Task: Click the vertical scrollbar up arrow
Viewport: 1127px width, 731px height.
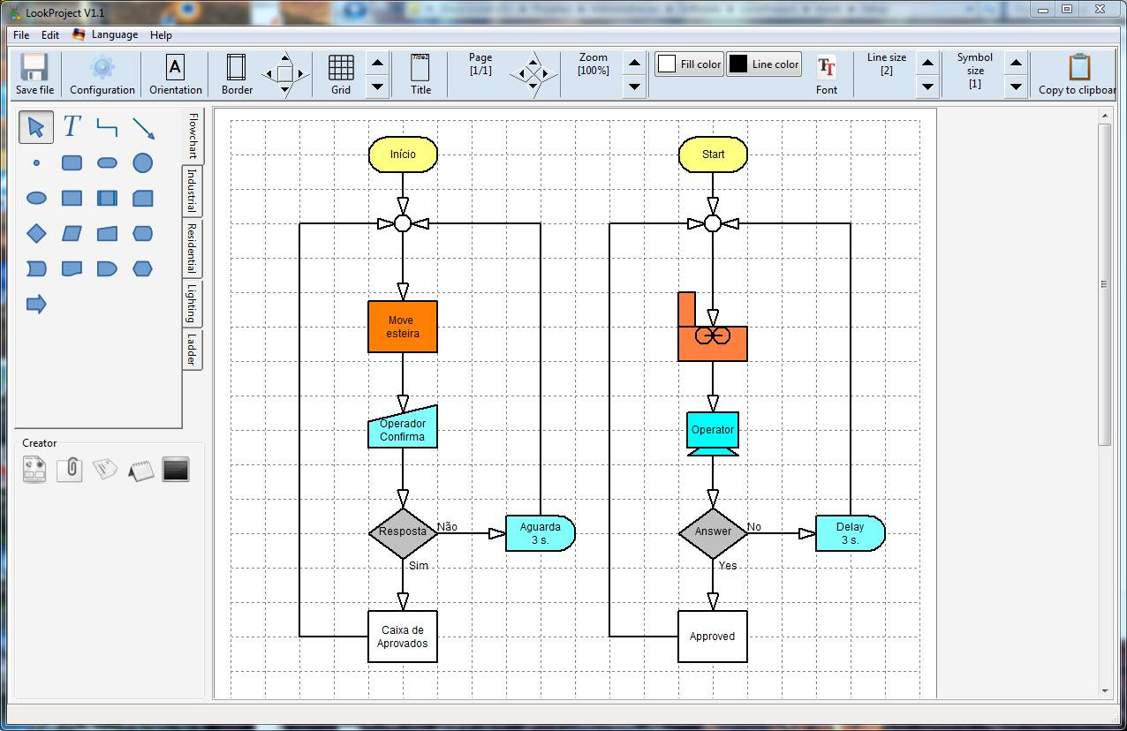Action: point(1105,115)
